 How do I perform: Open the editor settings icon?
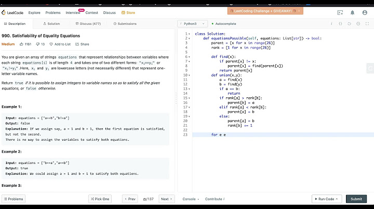(x=358, y=24)
